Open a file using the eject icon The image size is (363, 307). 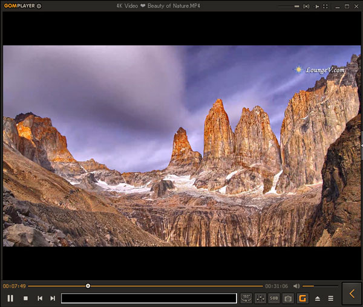(318, 298)
